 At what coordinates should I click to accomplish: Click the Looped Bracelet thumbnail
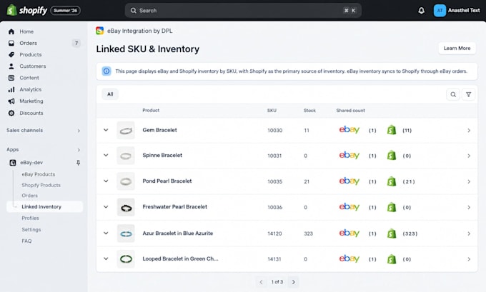pos(126,259)
